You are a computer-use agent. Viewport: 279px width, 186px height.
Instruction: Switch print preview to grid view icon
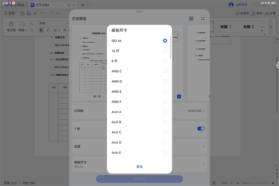(191, 19)
